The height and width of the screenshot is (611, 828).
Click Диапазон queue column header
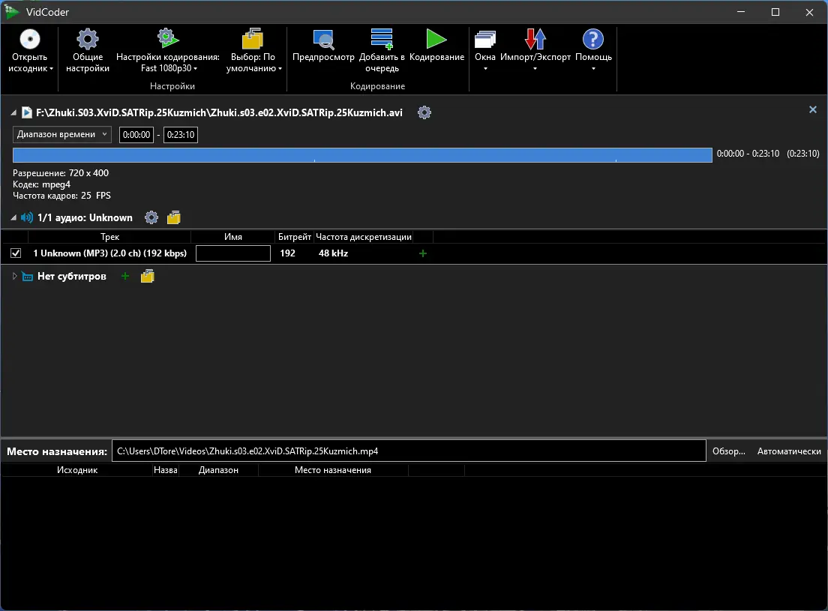[218, 470]
